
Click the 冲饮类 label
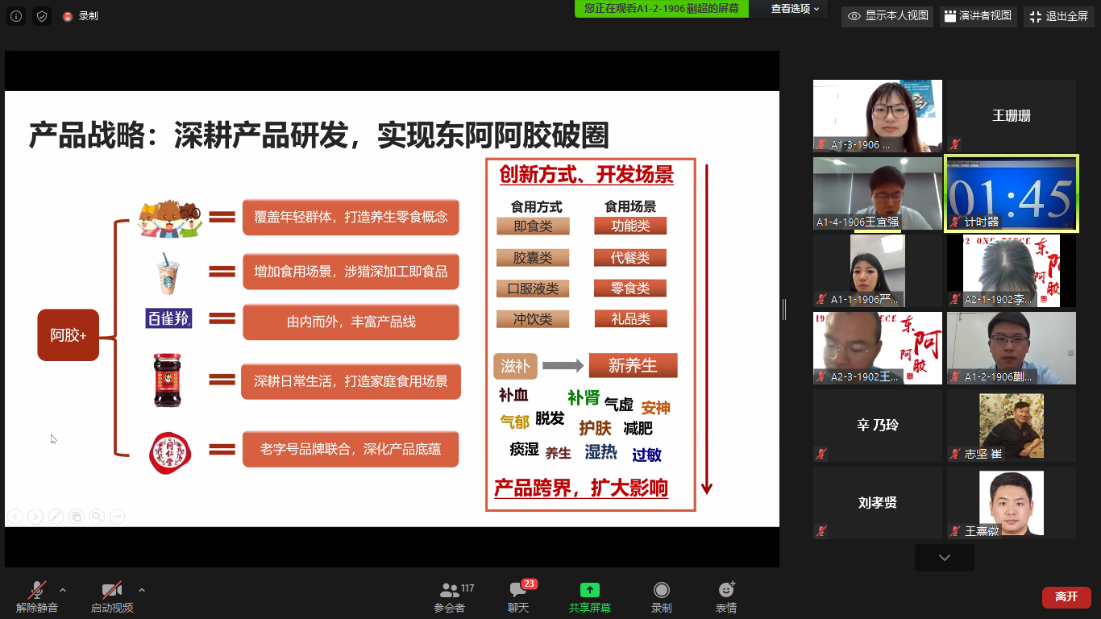click(x=533, y=319)
